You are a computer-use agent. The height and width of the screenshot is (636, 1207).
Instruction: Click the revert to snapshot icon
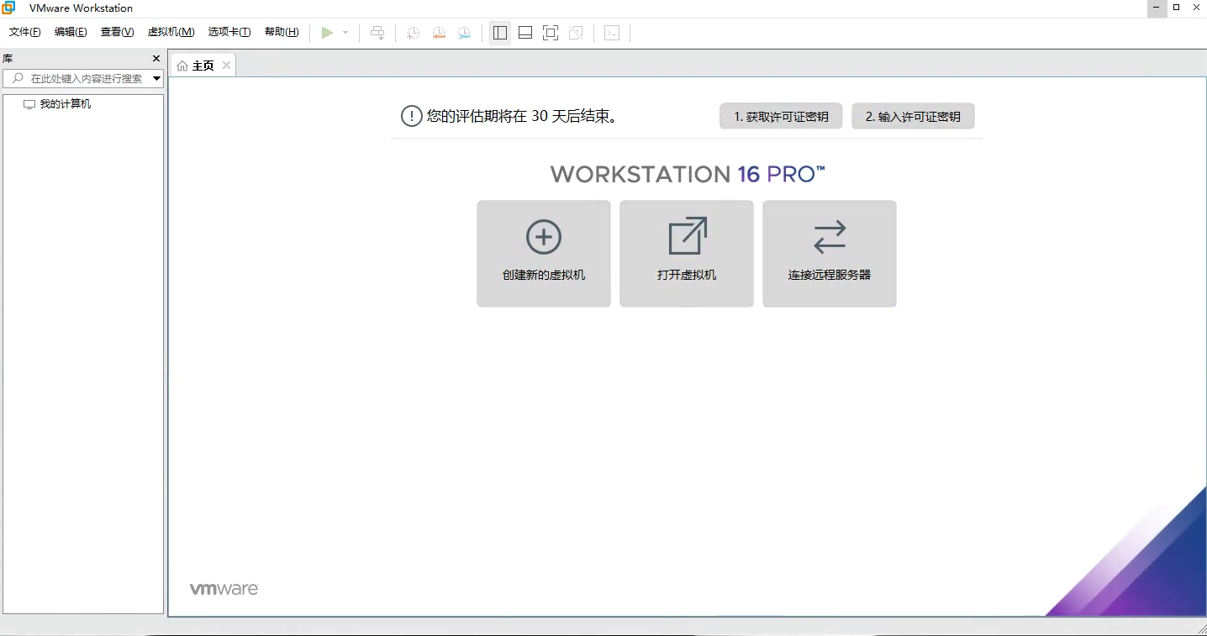[x=439, y=33]
